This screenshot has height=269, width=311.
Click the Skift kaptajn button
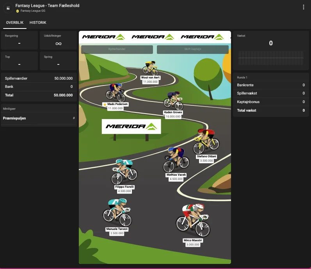[x=193, y=49]
